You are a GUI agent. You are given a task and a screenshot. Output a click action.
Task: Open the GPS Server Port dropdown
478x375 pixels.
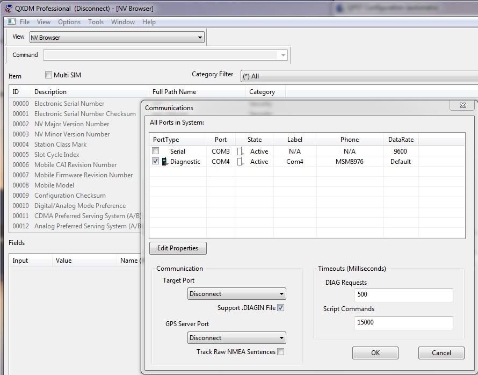236,337
